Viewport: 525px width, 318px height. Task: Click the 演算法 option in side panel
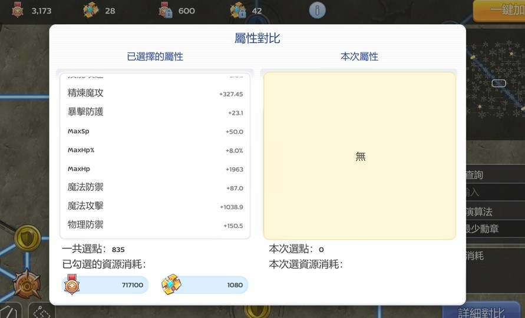[x=479, y=211]
